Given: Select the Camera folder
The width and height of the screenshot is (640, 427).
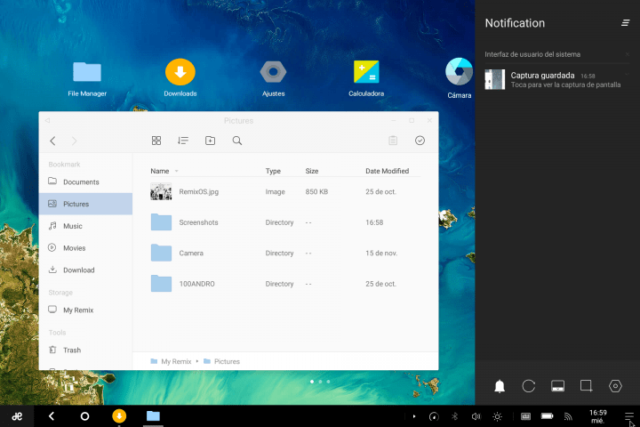Looking at the screenshot, I should (161, 253).
